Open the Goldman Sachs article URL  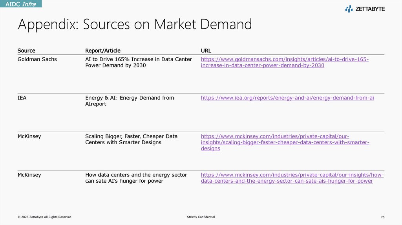pyautogui.click(x=285, y=62)
